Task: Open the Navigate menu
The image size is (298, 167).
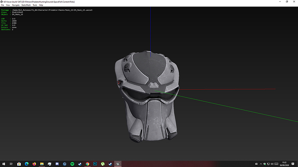Action: (16, 5)
